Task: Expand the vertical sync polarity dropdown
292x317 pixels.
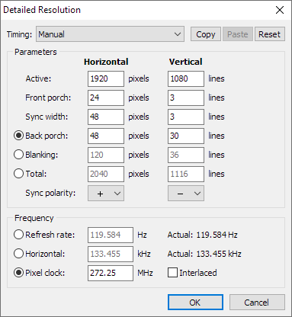Action: pyautogui.click(x=186, y=194)
